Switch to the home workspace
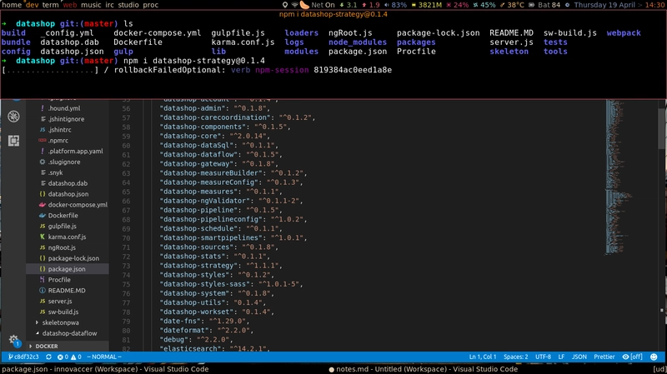Image resolution: width=667 pixels, height=374 pixels. click(11, 5)
